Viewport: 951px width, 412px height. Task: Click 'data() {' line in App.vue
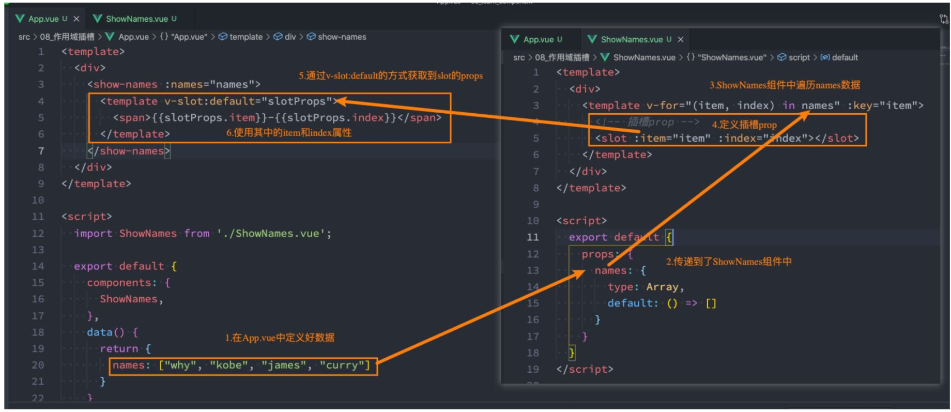(112, 332)
